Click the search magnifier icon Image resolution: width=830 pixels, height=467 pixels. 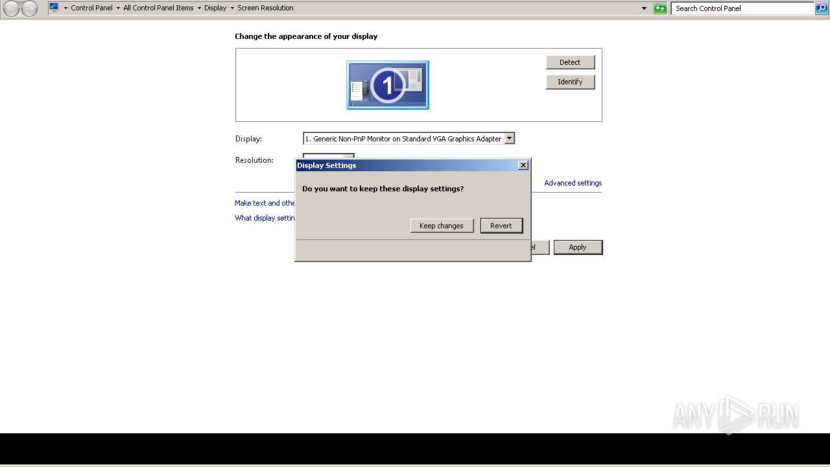pyautogui.click(x=822, y=8)
